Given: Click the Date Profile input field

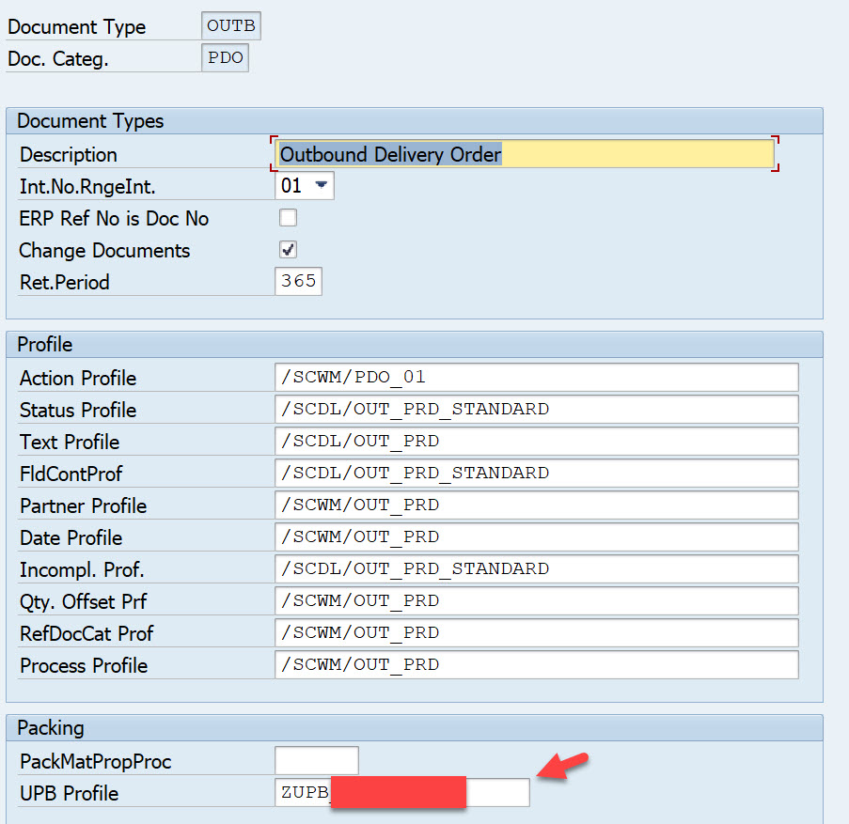Looking at the screenshot, I should 536,537.
